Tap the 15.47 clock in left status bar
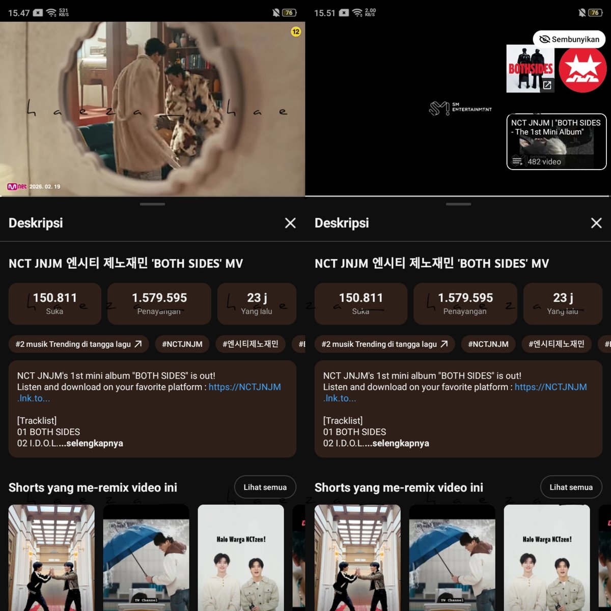Screen dimensions: 611x611 click(x=19, y=13)
